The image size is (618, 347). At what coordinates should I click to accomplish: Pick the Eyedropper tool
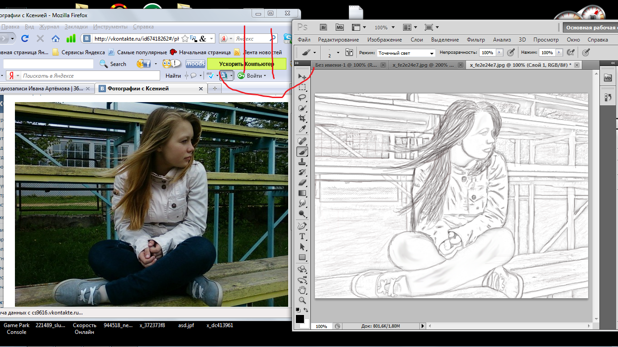pos(302,129)
